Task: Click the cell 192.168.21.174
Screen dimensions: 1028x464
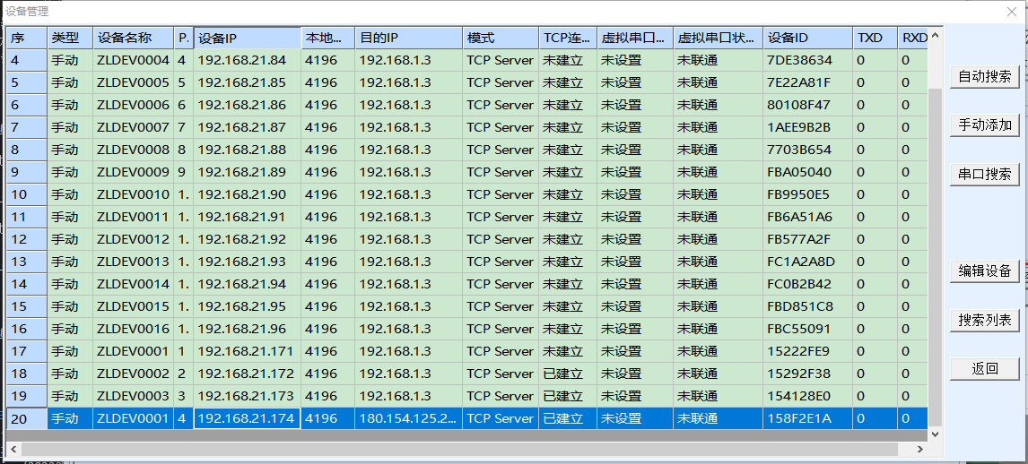Action: 248,419
